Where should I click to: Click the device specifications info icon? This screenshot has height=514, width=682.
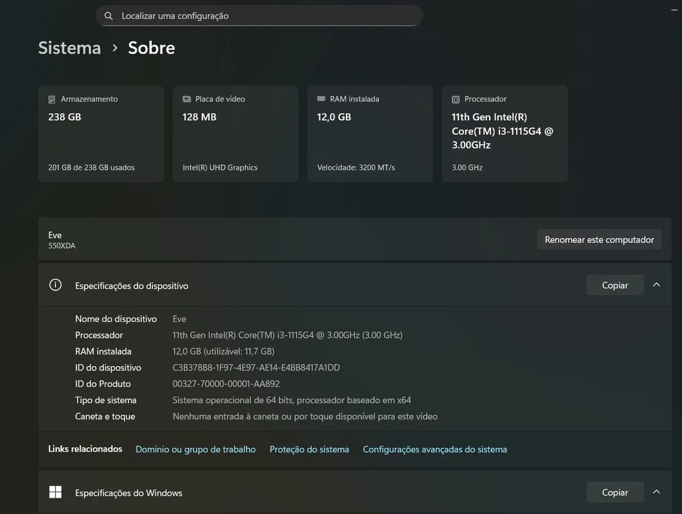[x=55, y=285]
